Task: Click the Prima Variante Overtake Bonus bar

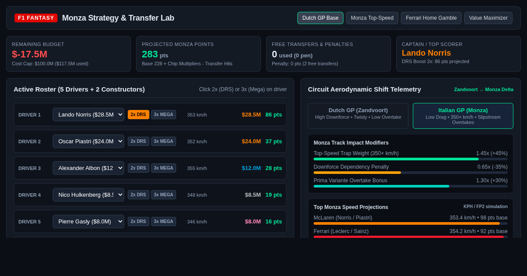Action: pos(411,186)
